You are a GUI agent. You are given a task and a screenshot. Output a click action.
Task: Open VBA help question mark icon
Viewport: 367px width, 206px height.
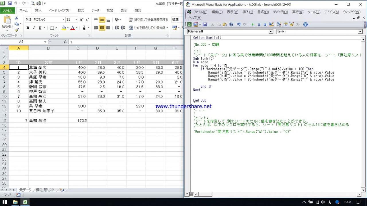[x=305, y=25]
